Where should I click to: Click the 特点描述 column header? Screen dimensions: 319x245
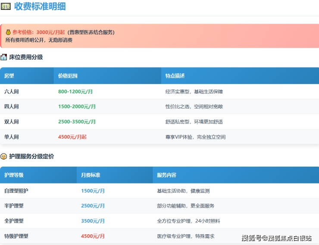point(175,76)
